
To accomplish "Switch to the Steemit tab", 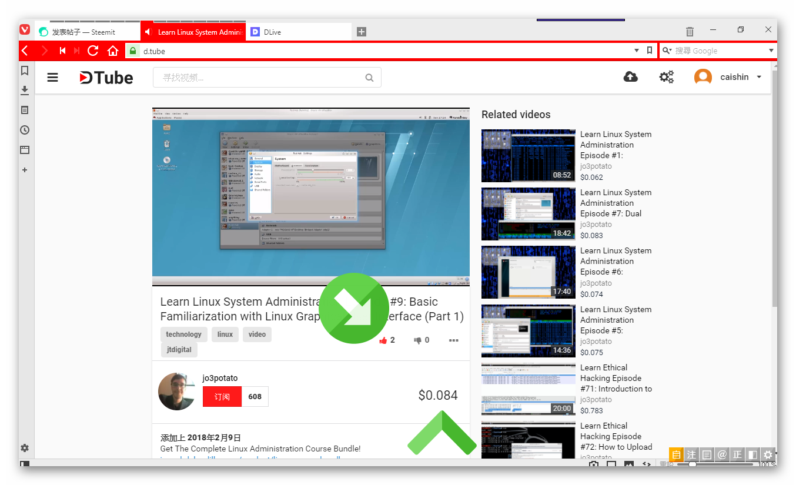I will (88, 32).
